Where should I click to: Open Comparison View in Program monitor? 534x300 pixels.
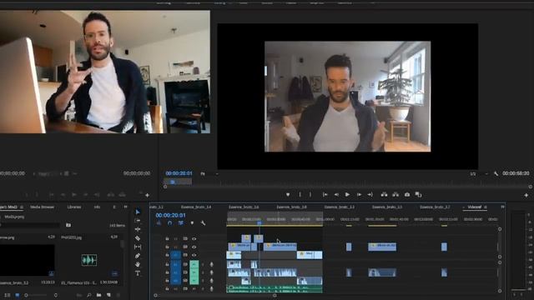point(419,194)
